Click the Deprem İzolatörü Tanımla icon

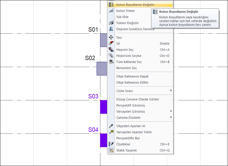tap(111, 29)
